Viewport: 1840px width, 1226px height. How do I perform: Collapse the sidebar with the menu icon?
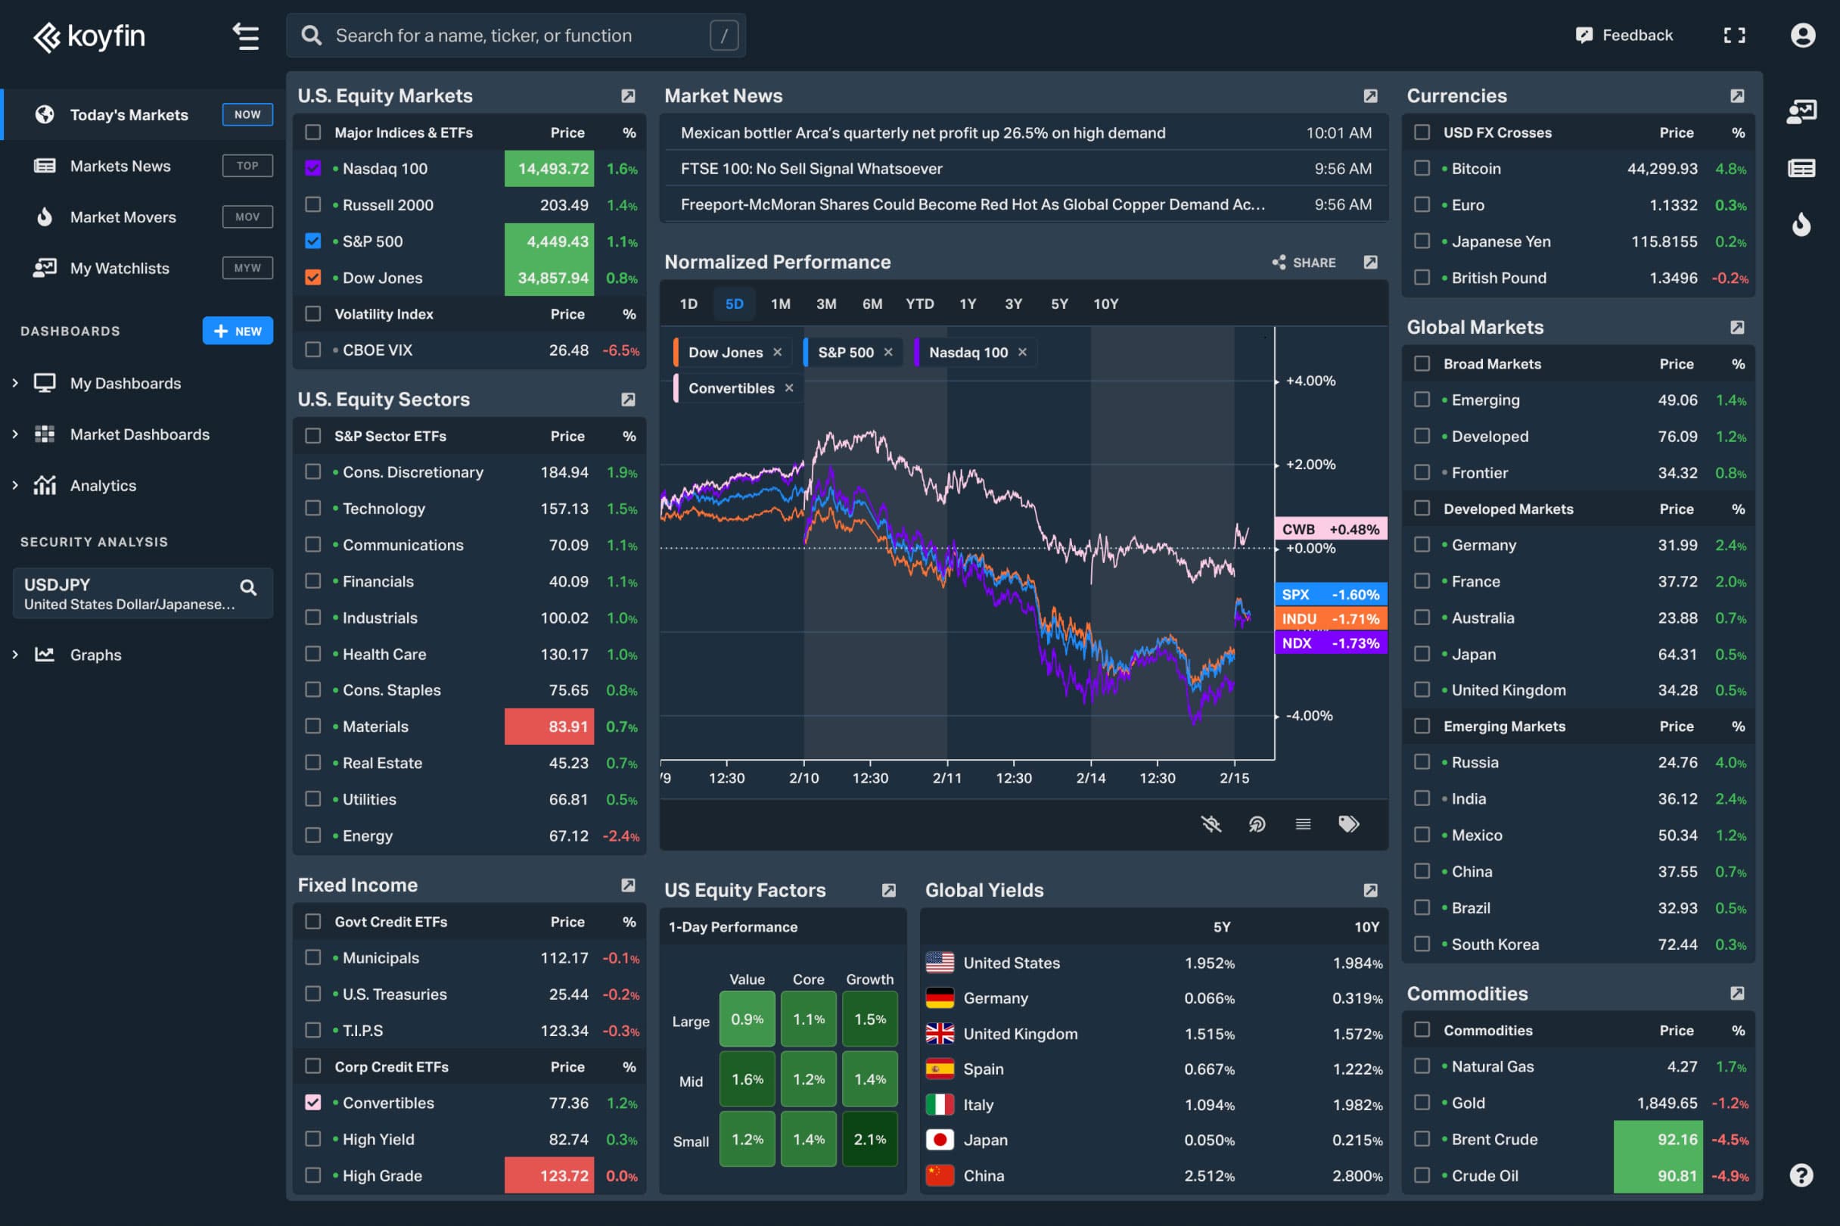246,36
